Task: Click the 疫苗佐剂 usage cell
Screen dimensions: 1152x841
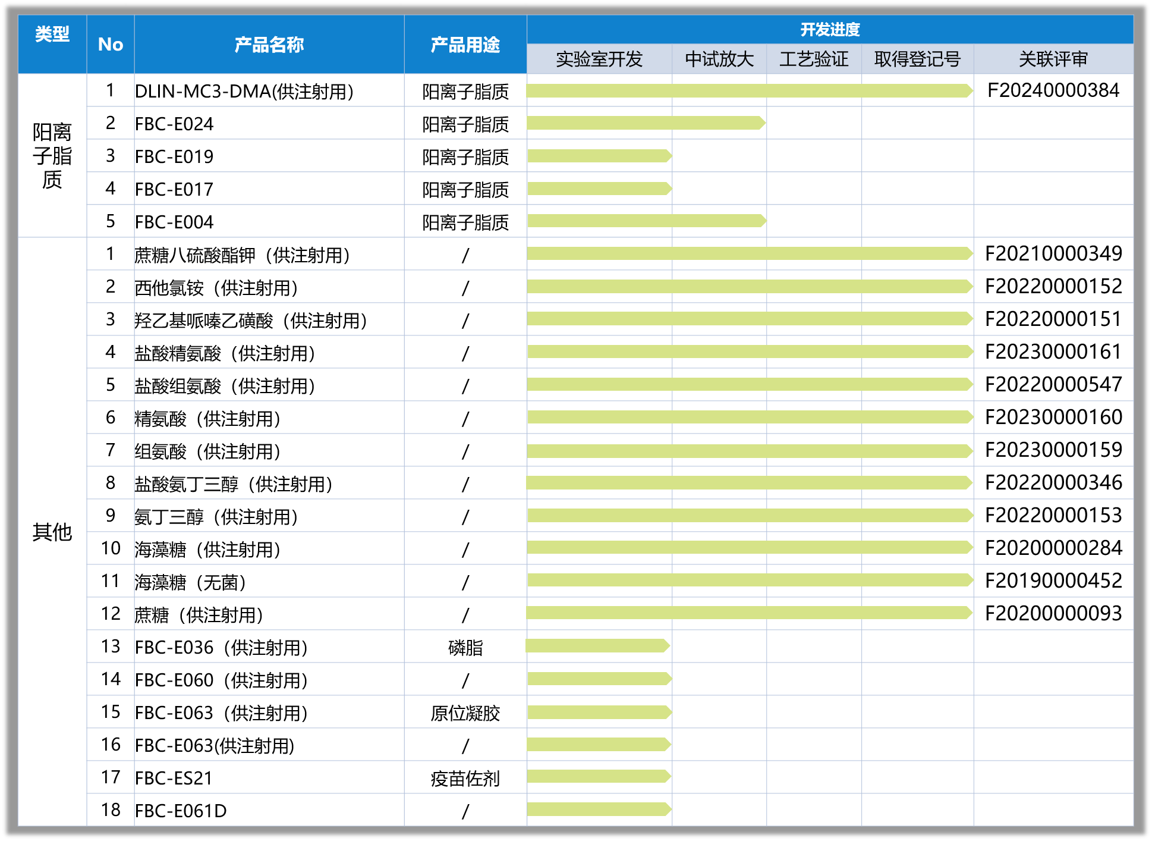Action: tap(465, 778)
